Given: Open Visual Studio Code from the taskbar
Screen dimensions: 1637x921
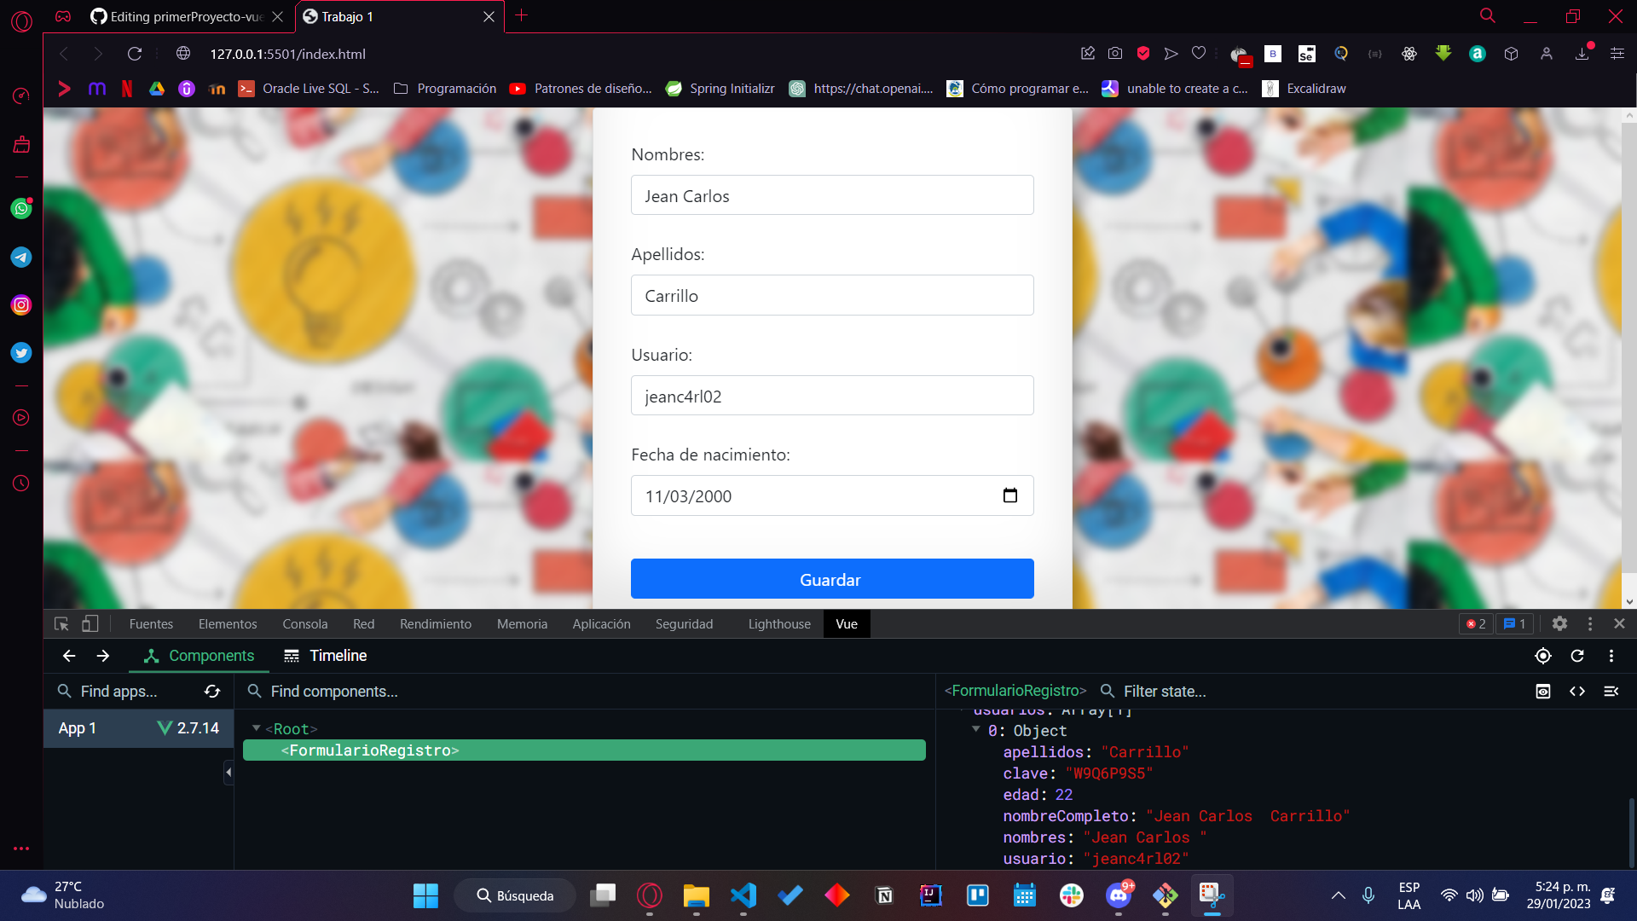Looking at the screenshot, I should tap(743, 895).
